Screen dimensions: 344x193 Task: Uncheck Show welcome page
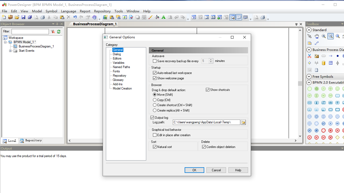[155, 78]
